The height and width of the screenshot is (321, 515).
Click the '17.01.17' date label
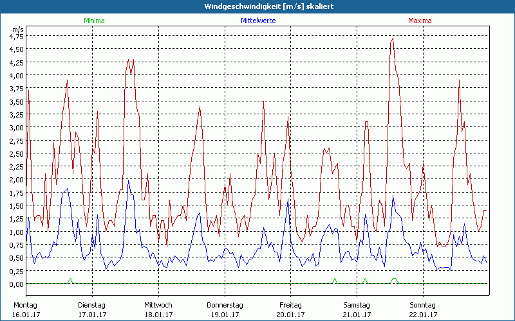click(x=92, y=315)
